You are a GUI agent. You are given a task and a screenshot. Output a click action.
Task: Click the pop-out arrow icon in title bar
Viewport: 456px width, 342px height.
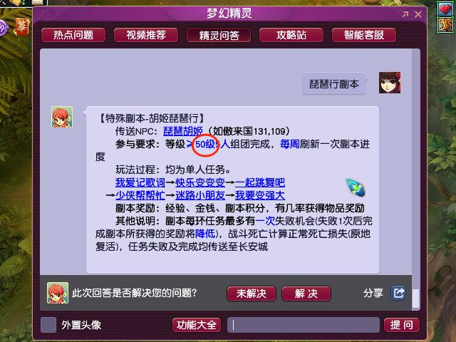[405, 14]
